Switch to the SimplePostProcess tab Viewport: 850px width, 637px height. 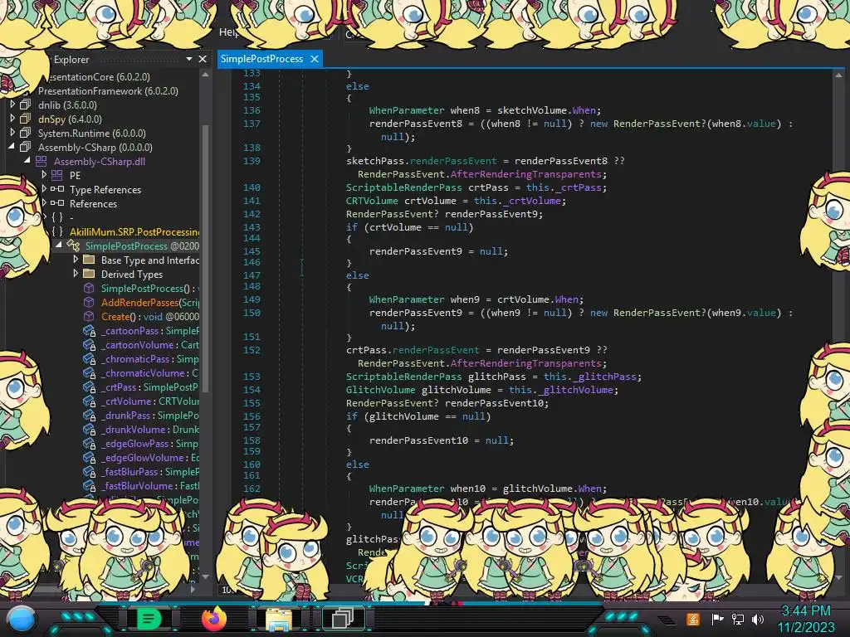tap(261, 59)
